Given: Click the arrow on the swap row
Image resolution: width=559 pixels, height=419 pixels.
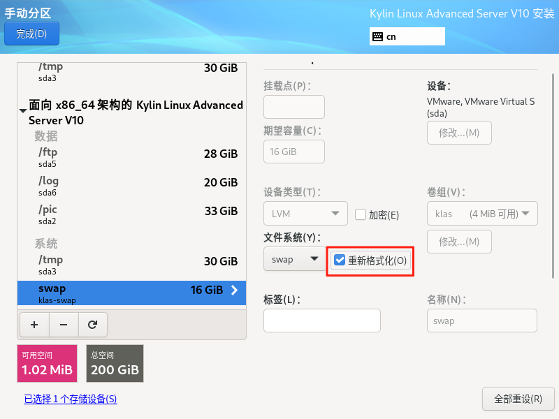Looking at the screenshot, I should click(x=234, y=291).
